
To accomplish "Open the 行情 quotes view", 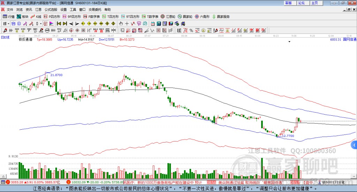I will 9,17.
